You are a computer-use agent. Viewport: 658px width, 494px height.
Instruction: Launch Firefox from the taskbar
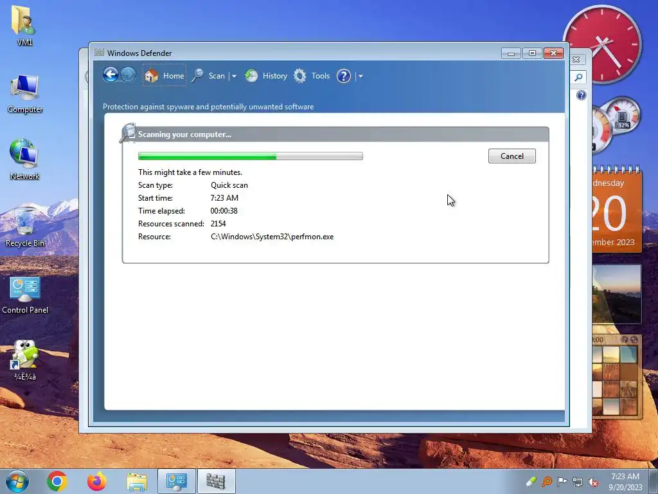coord(97,481)
